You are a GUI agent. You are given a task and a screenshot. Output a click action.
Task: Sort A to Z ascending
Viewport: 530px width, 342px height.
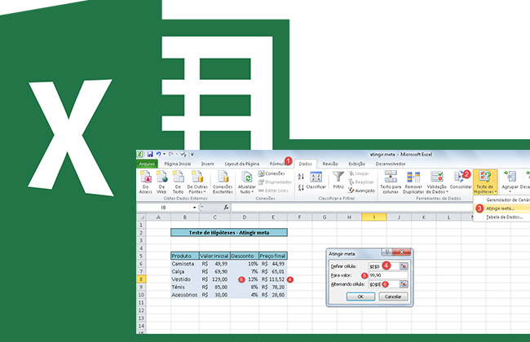pyautogui.click(x=301, y=176)
